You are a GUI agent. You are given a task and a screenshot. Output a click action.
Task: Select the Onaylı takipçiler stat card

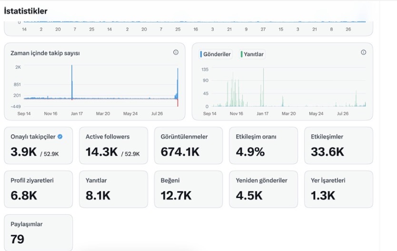[39, 145]
